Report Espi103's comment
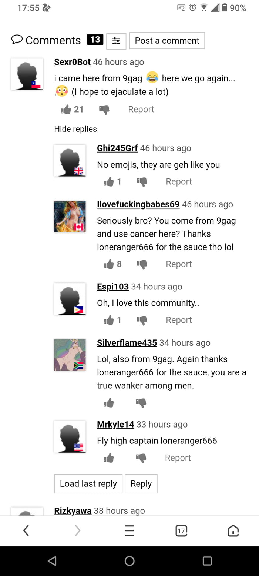This screenshot has height=576, width=259. [179, 320]
